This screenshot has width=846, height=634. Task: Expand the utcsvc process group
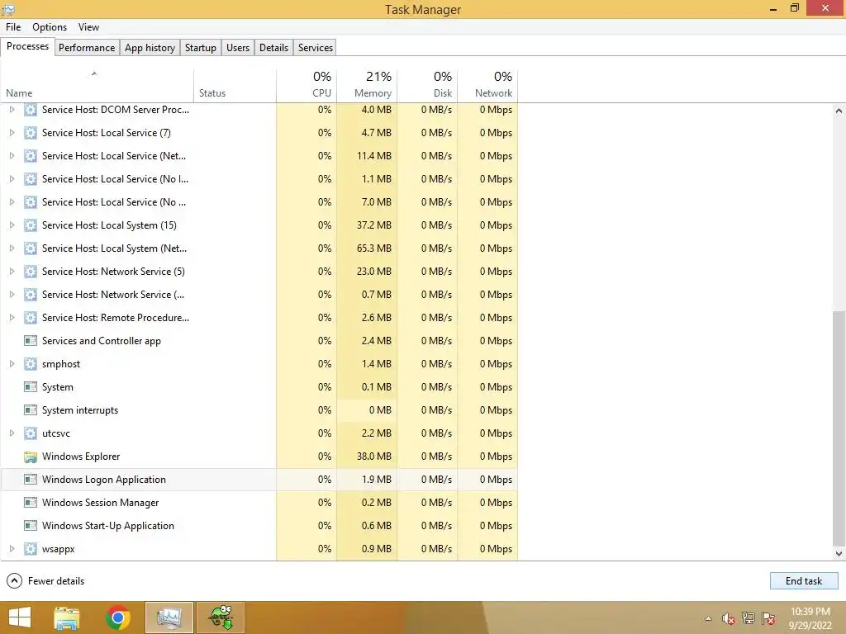[12, 433]
